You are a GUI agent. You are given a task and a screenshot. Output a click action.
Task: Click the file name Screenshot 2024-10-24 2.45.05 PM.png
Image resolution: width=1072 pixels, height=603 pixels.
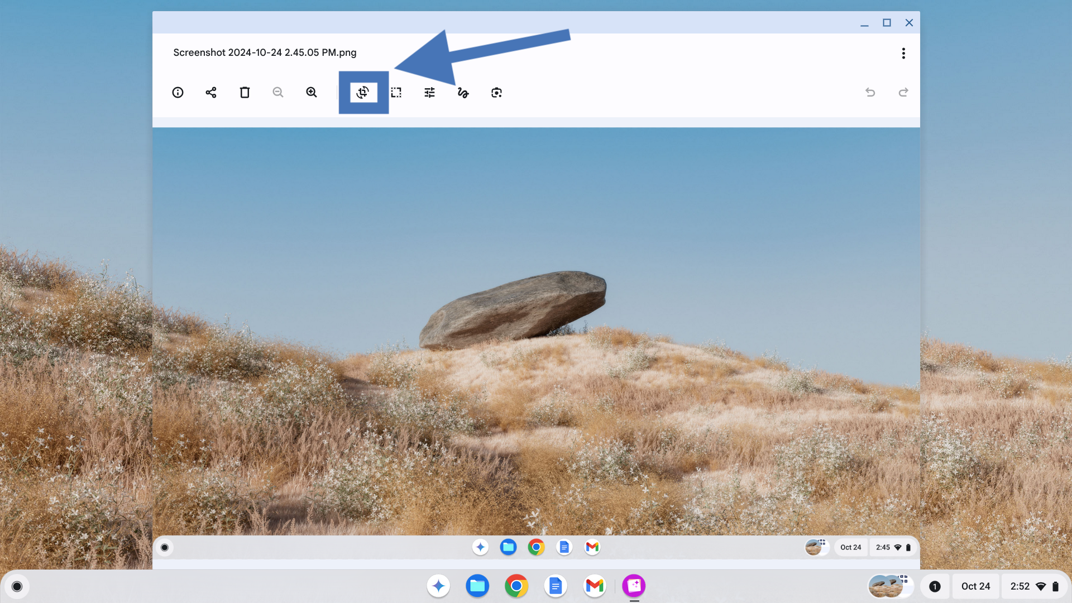pos(265,52)
